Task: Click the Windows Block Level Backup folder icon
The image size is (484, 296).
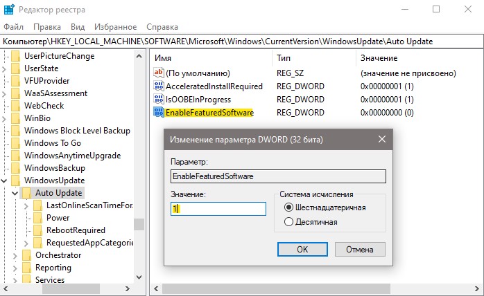Action: click(x=15, y=131)
